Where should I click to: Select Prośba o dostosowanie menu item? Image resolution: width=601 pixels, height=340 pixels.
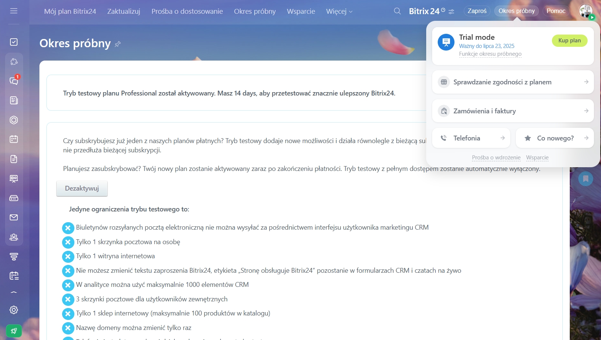(x=187, y=12)
